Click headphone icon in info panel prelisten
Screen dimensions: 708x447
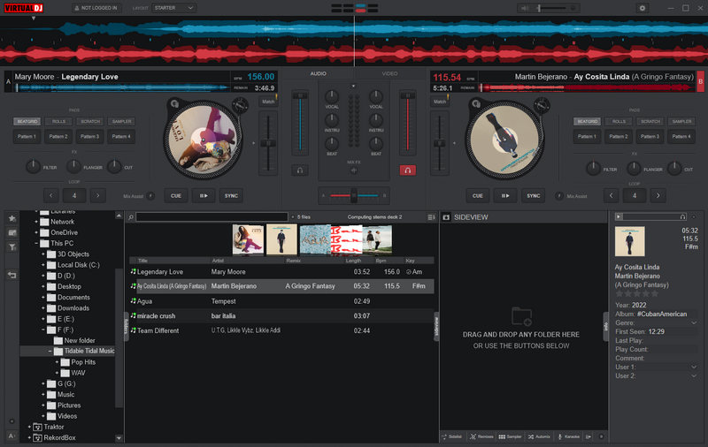pyautogui.click(x=682, y=216)
